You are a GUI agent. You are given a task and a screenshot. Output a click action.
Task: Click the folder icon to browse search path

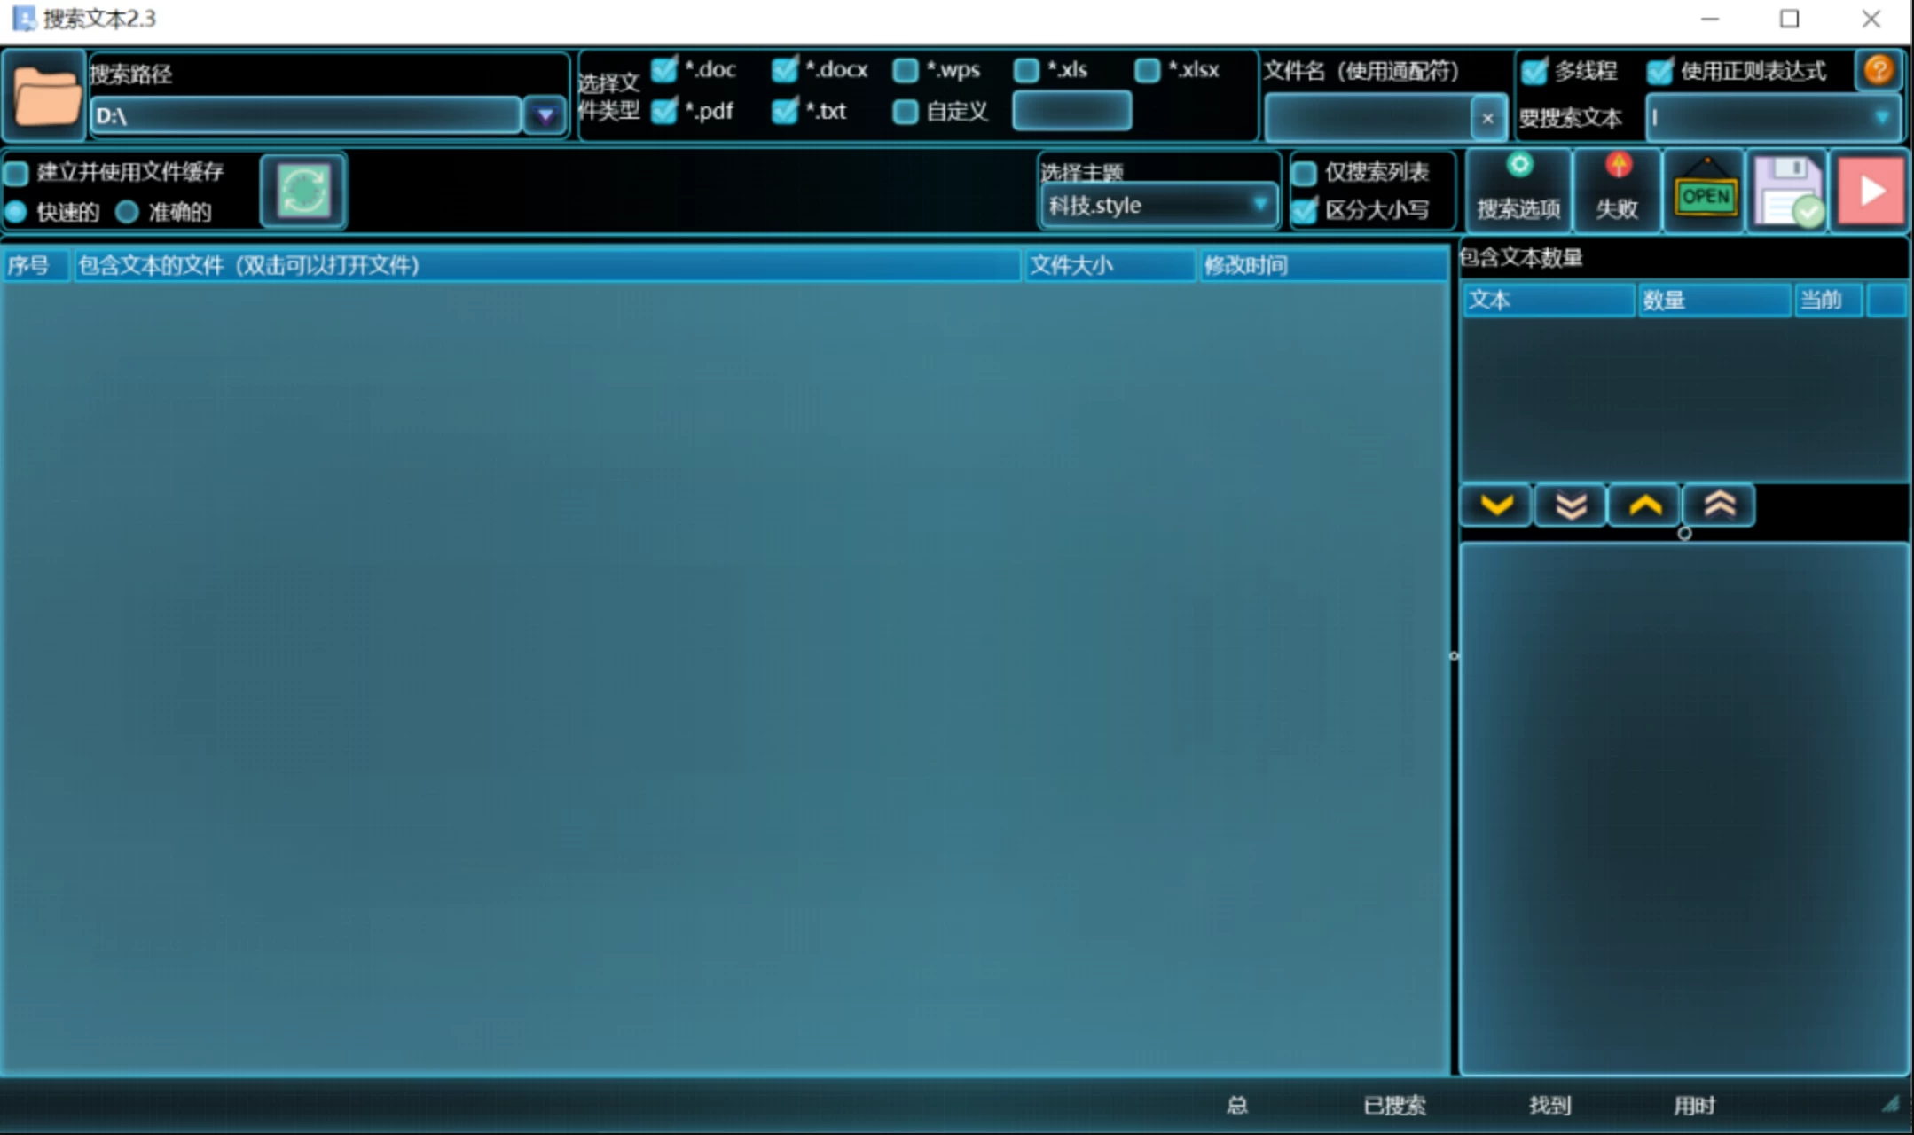click(44, 96)
